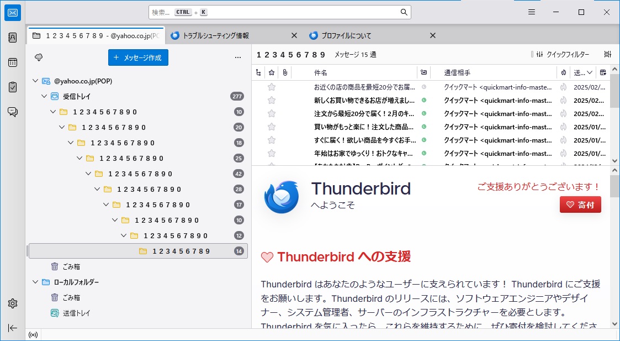Collapse the spaces toolbar arrow icon
Screen dimensions: 620x341
point(13,328)
